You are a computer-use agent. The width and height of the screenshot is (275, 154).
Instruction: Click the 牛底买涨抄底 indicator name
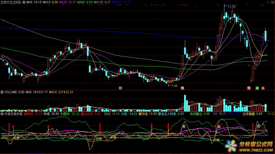click(x=14, y=114)
